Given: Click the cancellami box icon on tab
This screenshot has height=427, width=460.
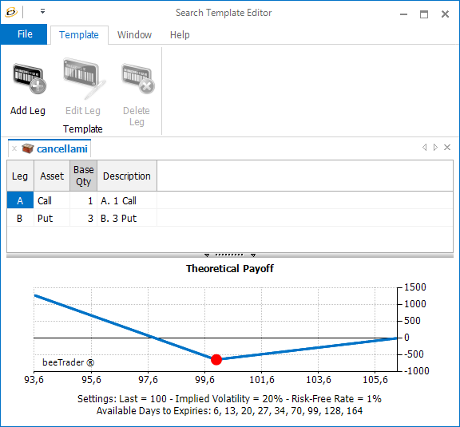Looking at the screenshot, I should coord(28,148).
